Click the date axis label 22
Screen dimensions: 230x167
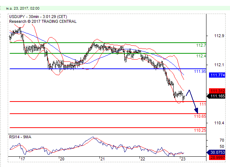(142, 159)
